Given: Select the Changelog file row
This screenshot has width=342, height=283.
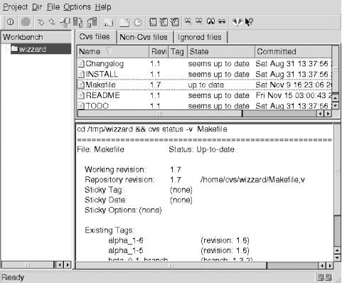Looking at the screenshot, I should [204, 64].
